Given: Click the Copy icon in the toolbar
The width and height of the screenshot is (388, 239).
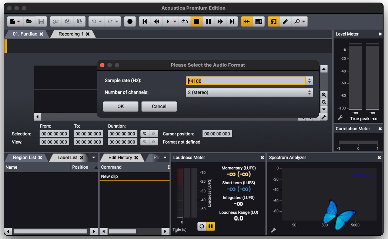Looking at the screenshot, I should point(68,21).
